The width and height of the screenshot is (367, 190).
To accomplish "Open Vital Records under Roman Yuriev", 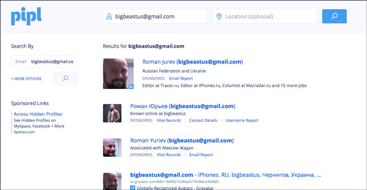I will [169, 154].
